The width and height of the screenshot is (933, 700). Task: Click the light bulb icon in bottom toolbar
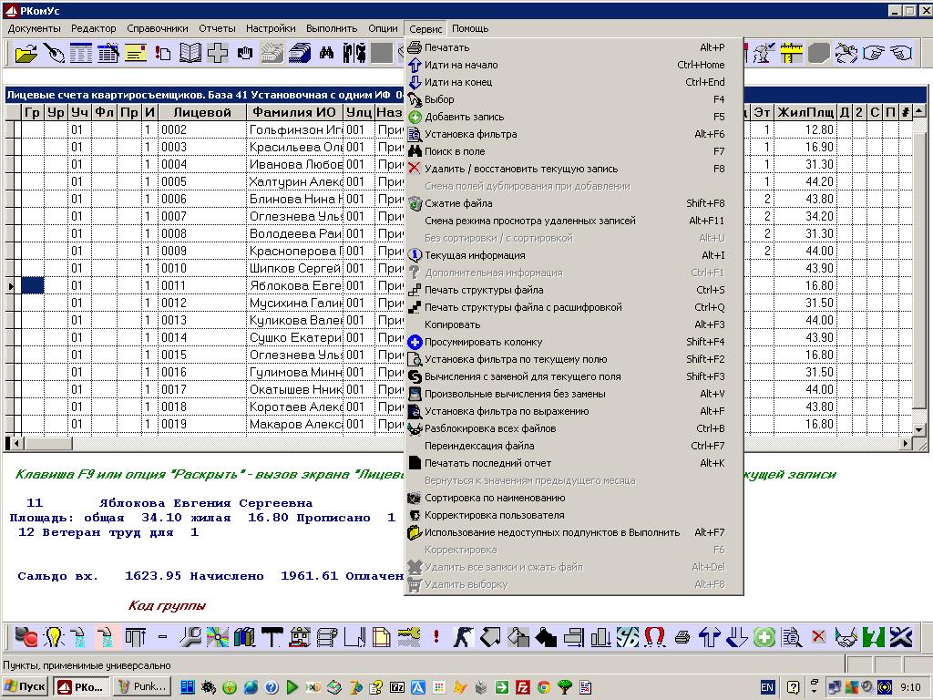coord(54,636)
